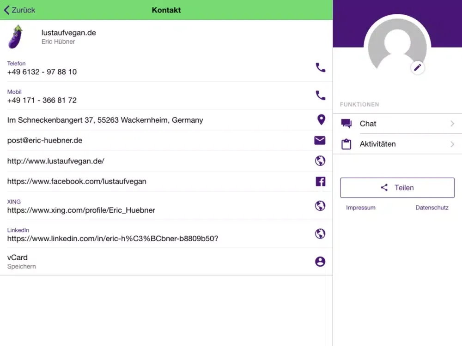This screenshot has height=346, width=462.
Task: Open map pin for Wackernheim address
Action: [321, 120]
